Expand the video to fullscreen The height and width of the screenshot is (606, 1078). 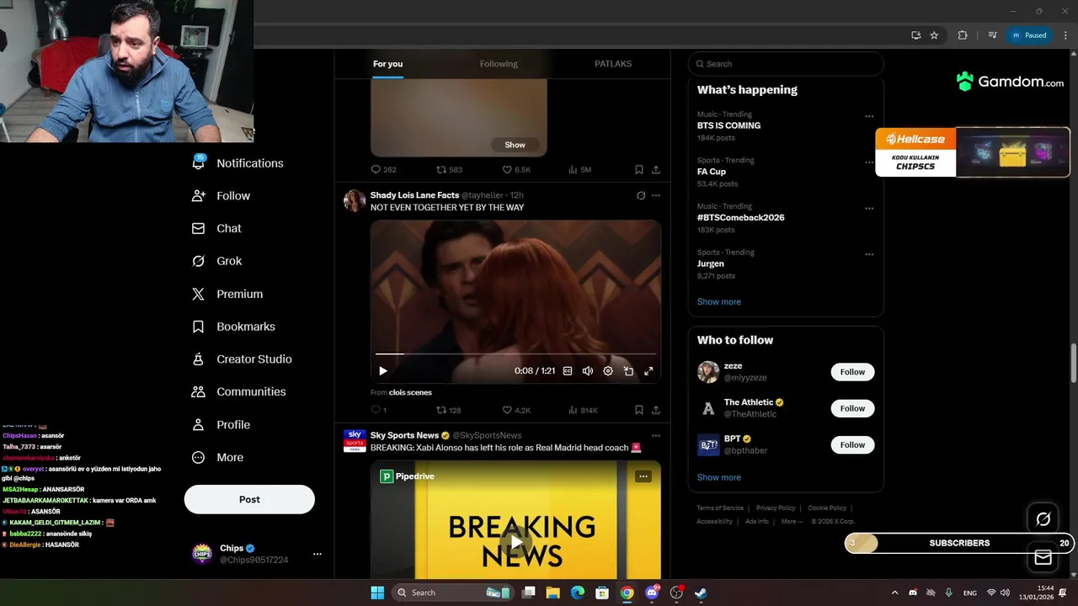648,370
